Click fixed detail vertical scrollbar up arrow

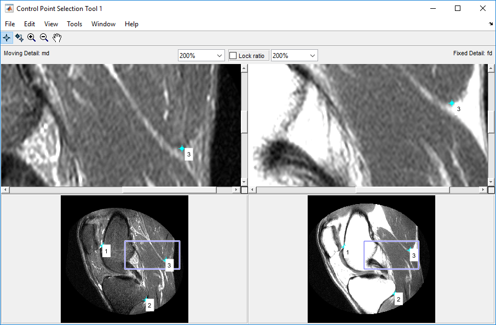pyautogui.click(x=491, y=68)
